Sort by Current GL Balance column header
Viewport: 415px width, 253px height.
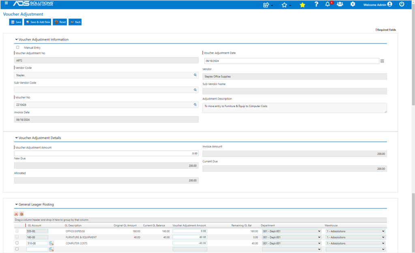click(x=154, y=225)
